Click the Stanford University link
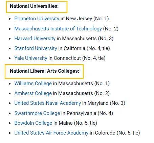Screen dimensions: 154x143 [36, 48]
